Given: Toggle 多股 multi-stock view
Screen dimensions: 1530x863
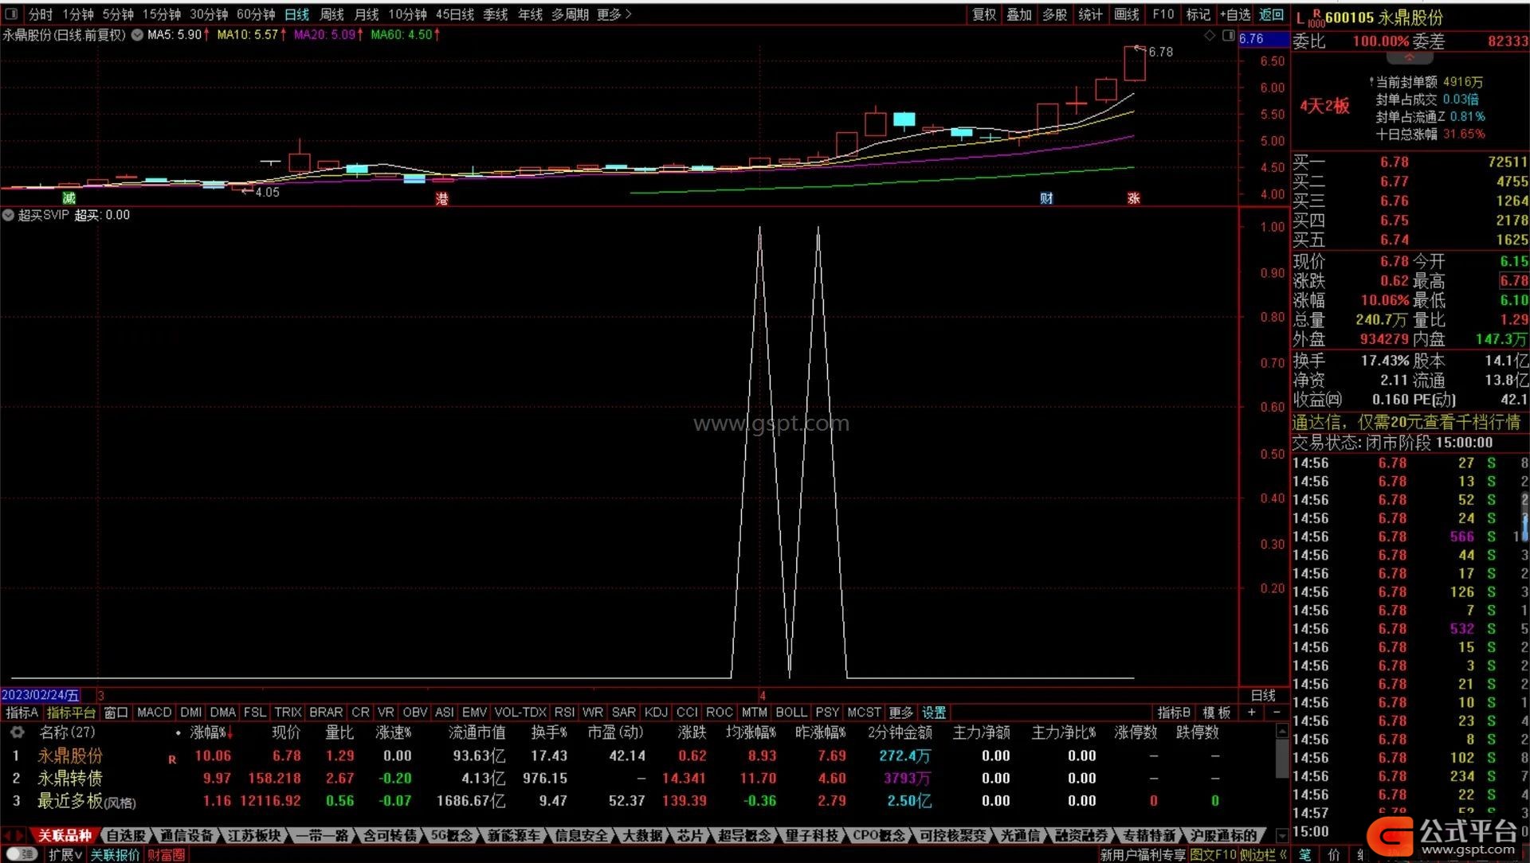Looking at the screenshot, I should tap(1054, 14).
